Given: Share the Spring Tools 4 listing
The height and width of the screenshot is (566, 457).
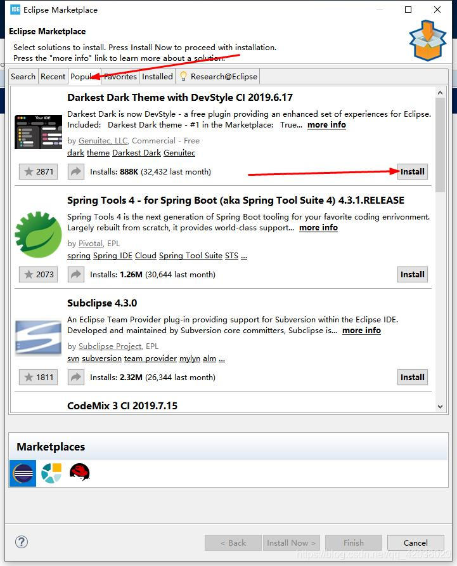Looking at the screenshot, I should tap(76, 274).
